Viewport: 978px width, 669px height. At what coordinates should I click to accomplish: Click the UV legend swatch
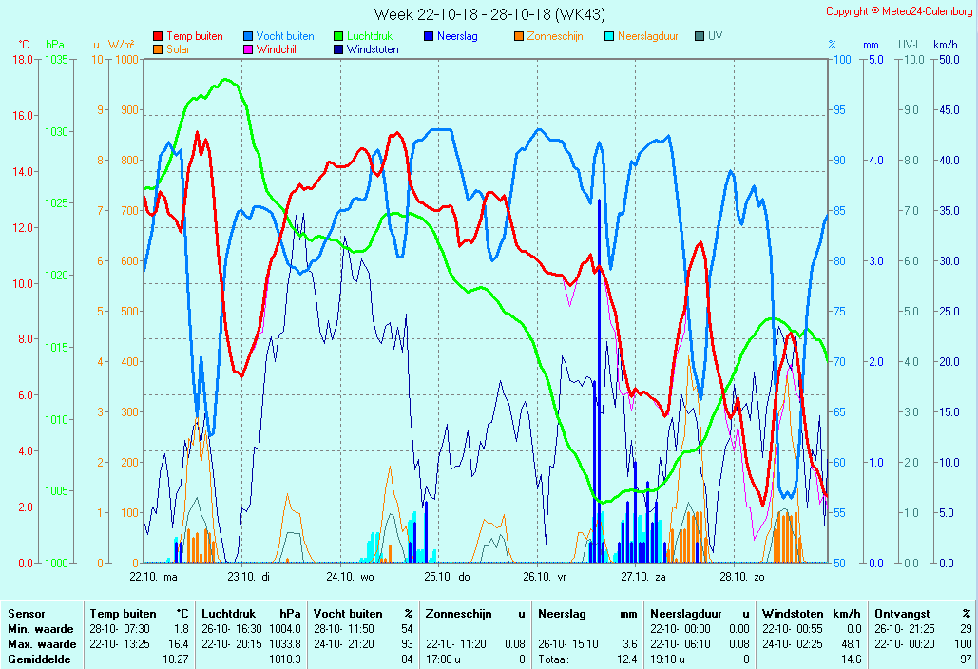click(x=700, y=37)
